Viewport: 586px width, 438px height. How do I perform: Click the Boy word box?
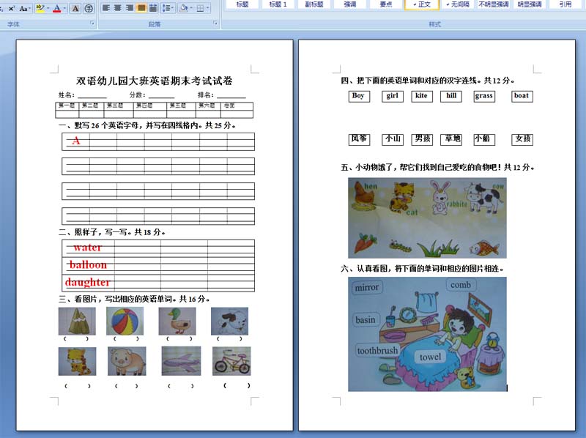(359, 96)
